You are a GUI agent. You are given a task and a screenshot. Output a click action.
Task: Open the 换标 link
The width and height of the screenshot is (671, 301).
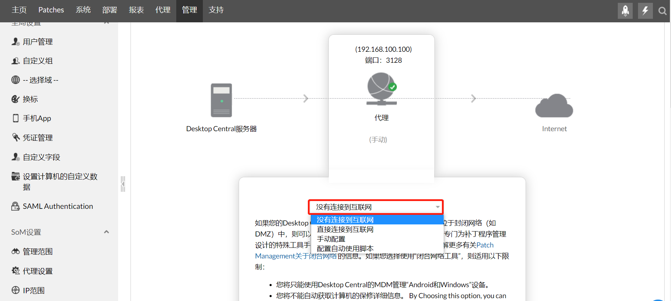tap(30, 99)
